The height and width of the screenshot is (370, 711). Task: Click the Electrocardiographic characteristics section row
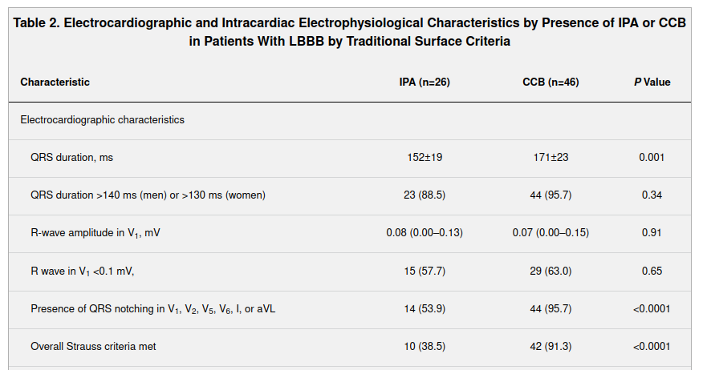(x=102, y=120)
